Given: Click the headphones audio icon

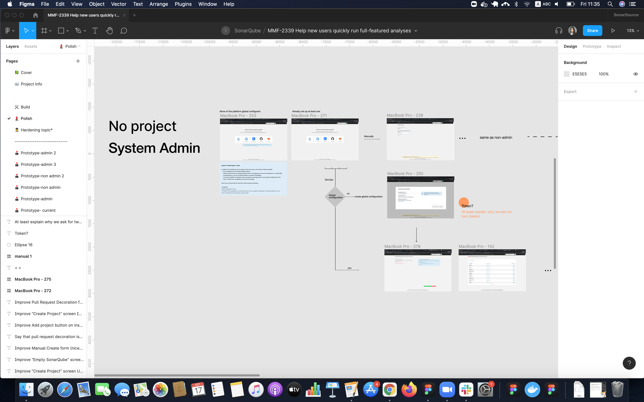Looking at the screenshot, I should (x=558, y=31).
